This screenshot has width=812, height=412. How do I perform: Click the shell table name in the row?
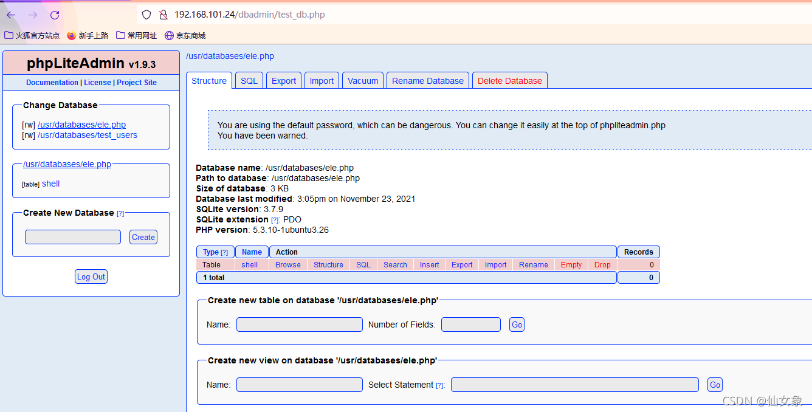click(x=250, y=265)
